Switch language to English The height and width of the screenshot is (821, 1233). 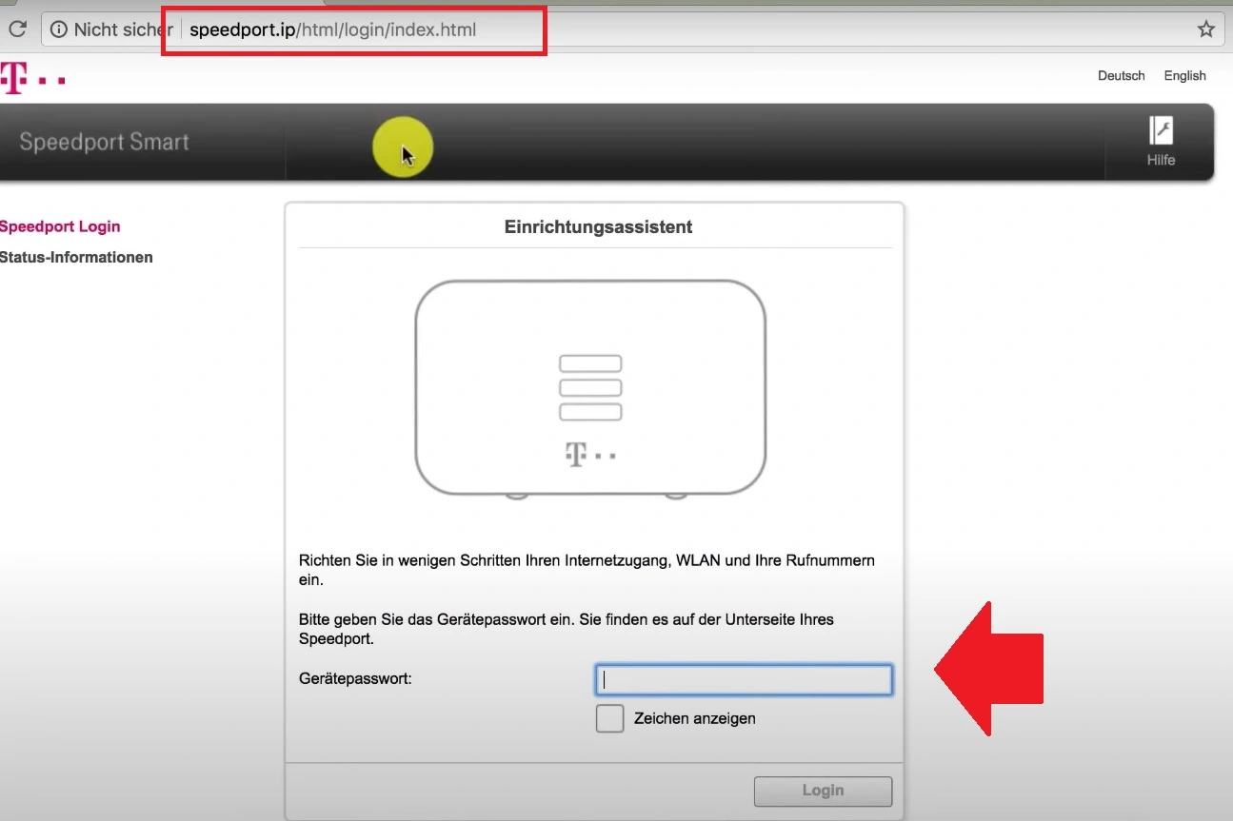1184,76
